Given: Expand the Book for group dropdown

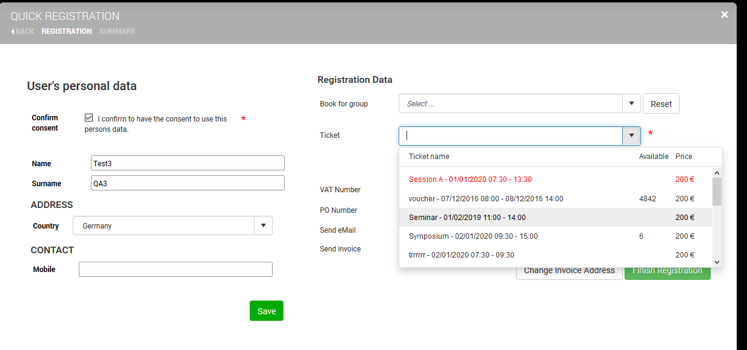Looking at the screenshot, I should [631, 103].
